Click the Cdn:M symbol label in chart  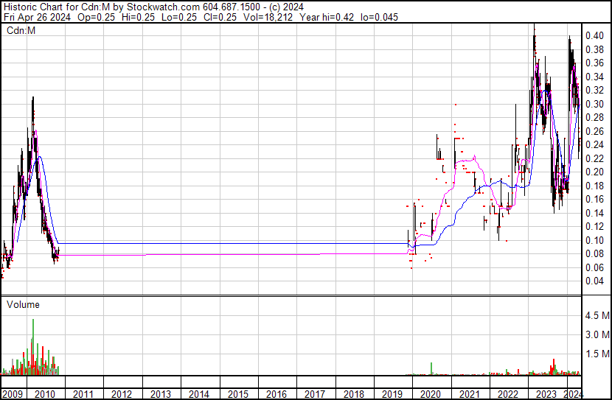coord(21,30)
